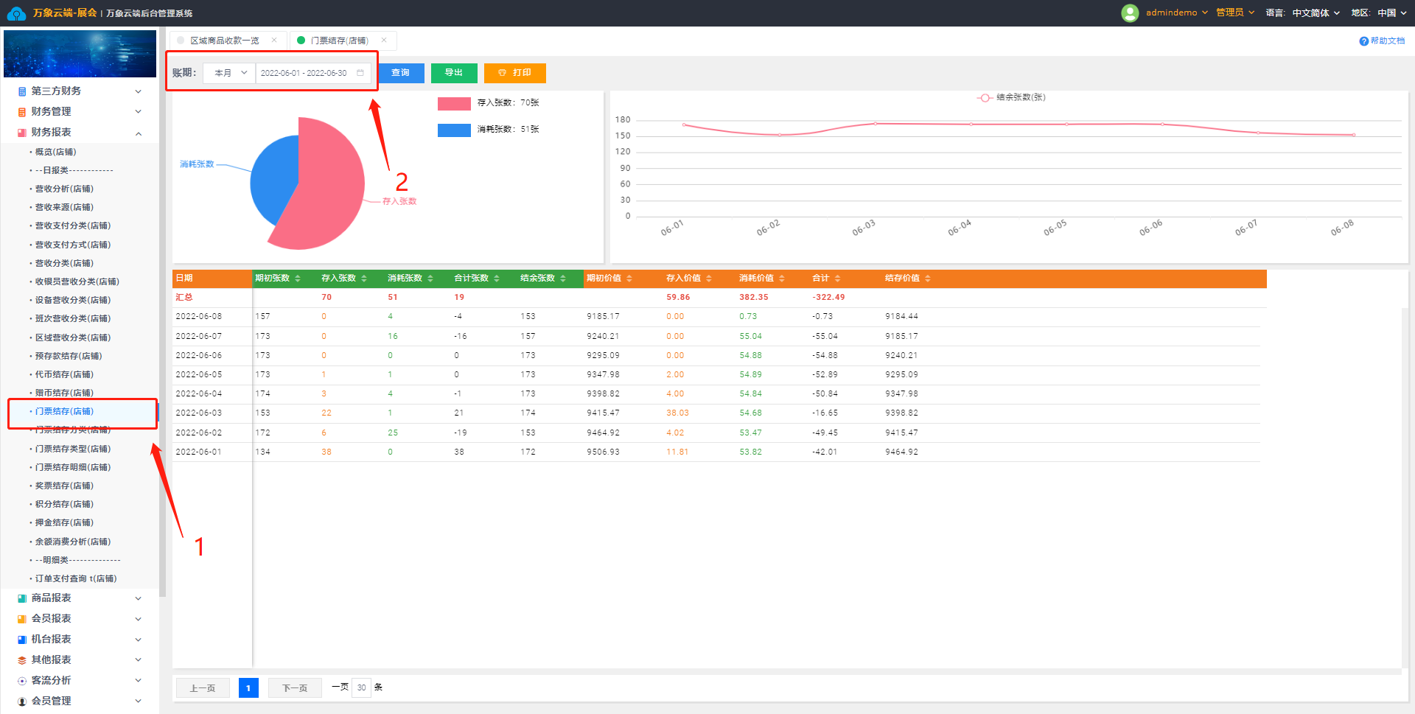1415x714 pixels.
Task: Sort by 结余张数 column arrows
Action: (563, 279)
